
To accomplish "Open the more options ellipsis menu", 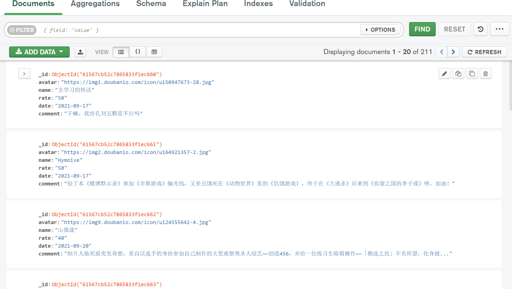I will click(499, 29).
